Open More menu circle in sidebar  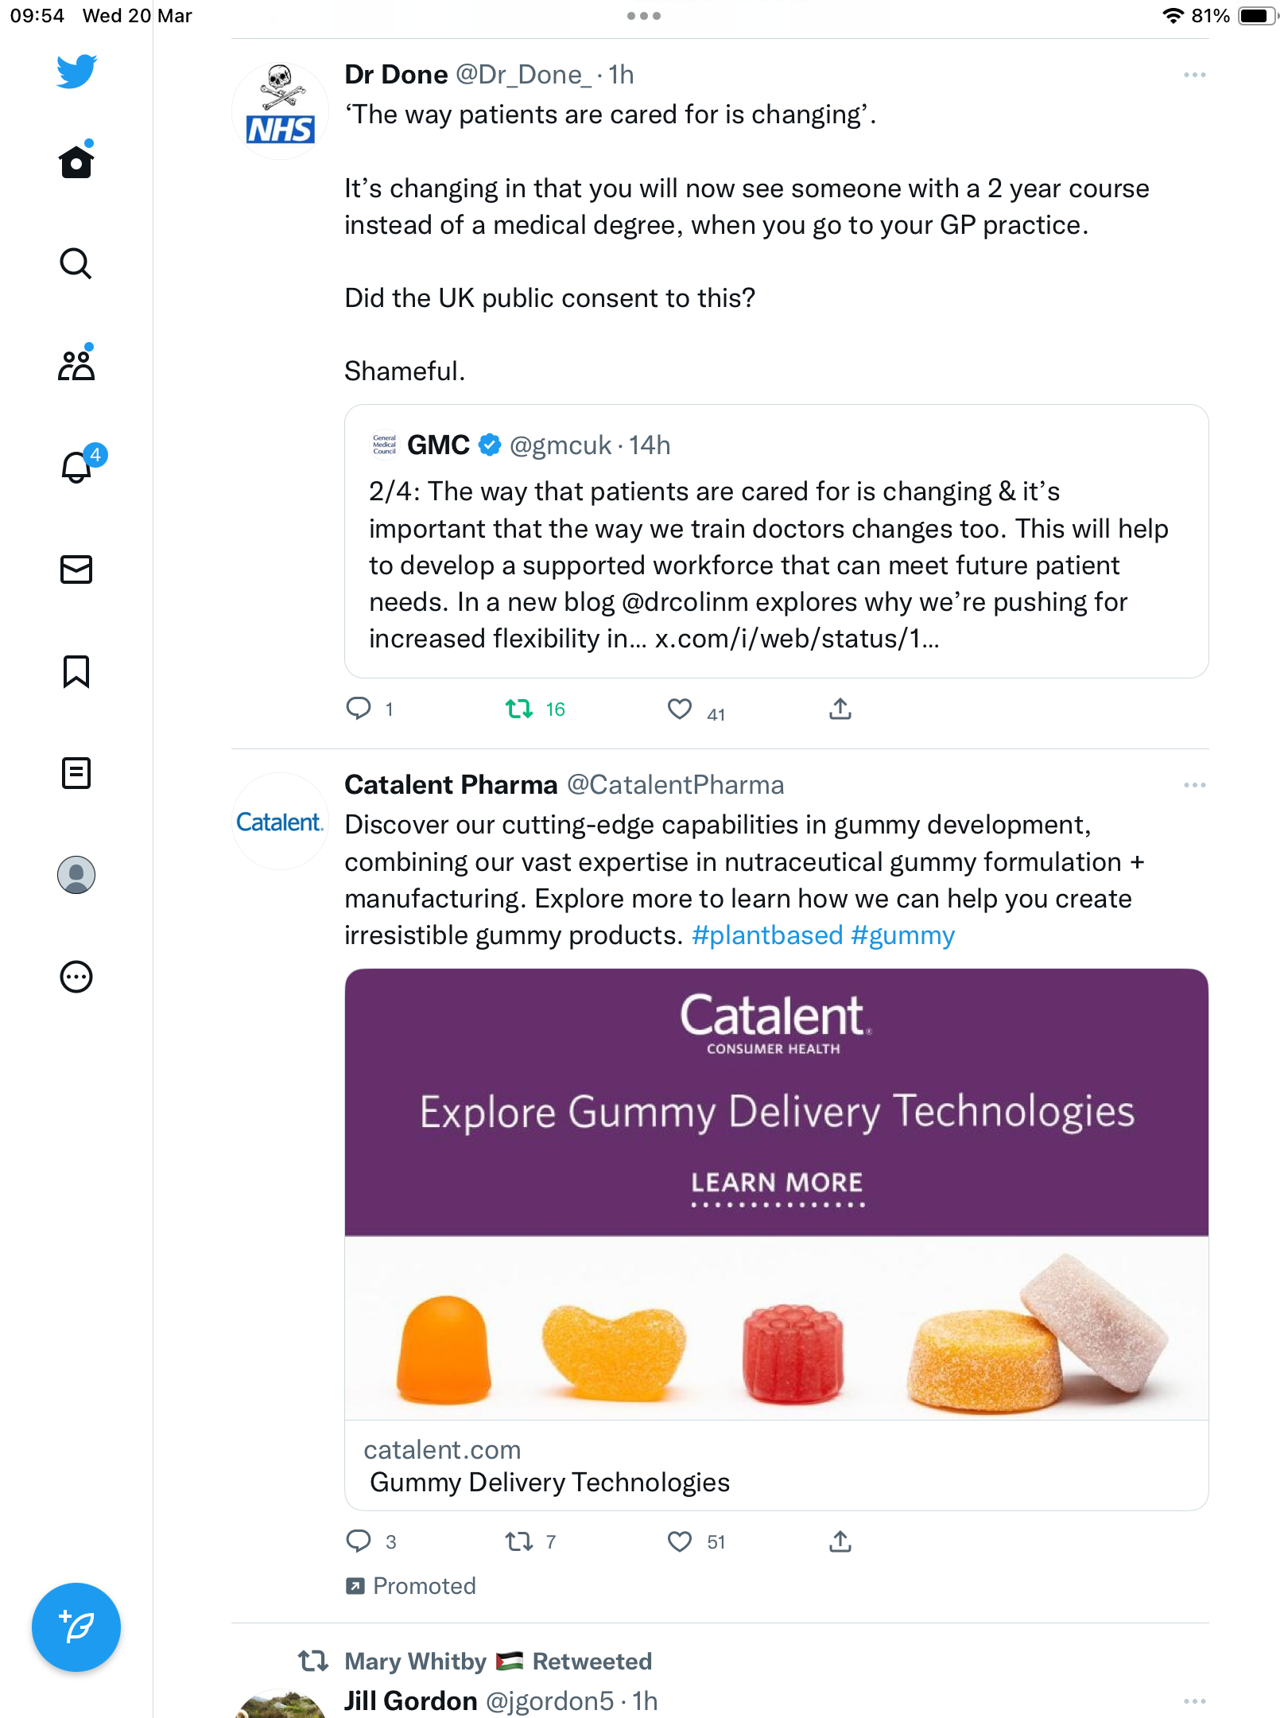click(76, 977)
